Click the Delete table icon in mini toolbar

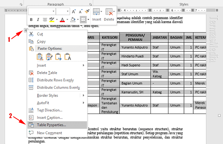(109, 11)
